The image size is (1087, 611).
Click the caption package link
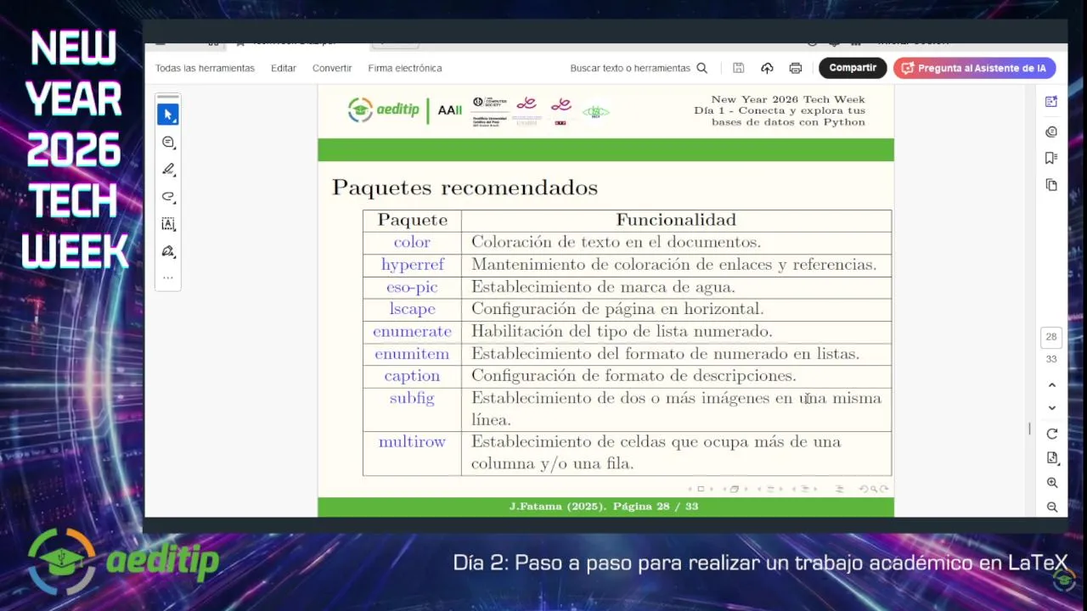pos(412,376)
